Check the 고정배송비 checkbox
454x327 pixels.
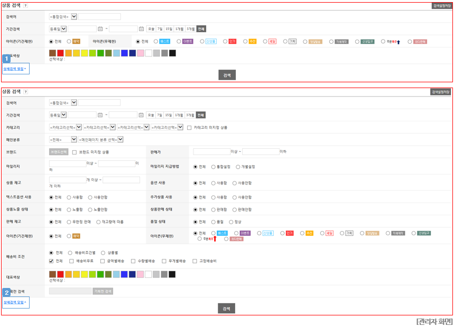tap(194, 261)
